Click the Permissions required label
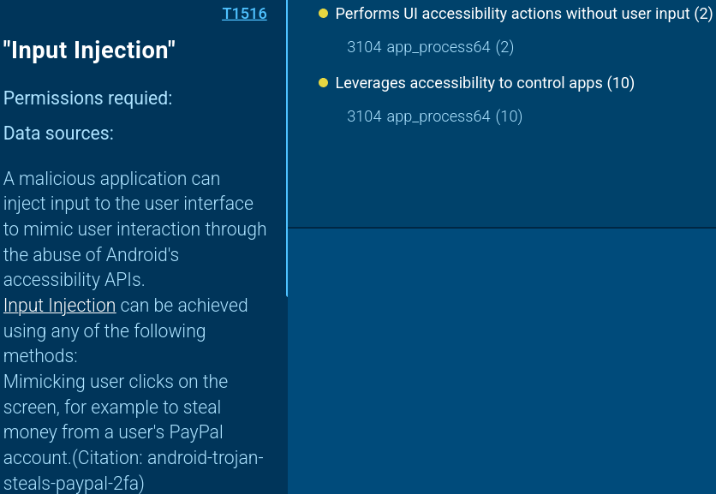 87,98
